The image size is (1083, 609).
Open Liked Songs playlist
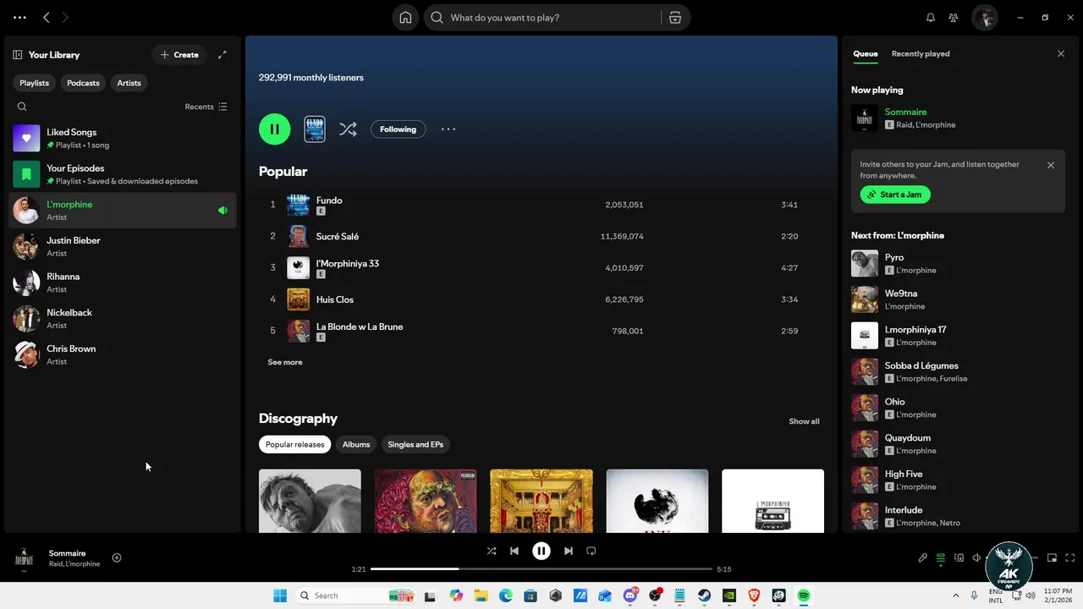(123, 138)
